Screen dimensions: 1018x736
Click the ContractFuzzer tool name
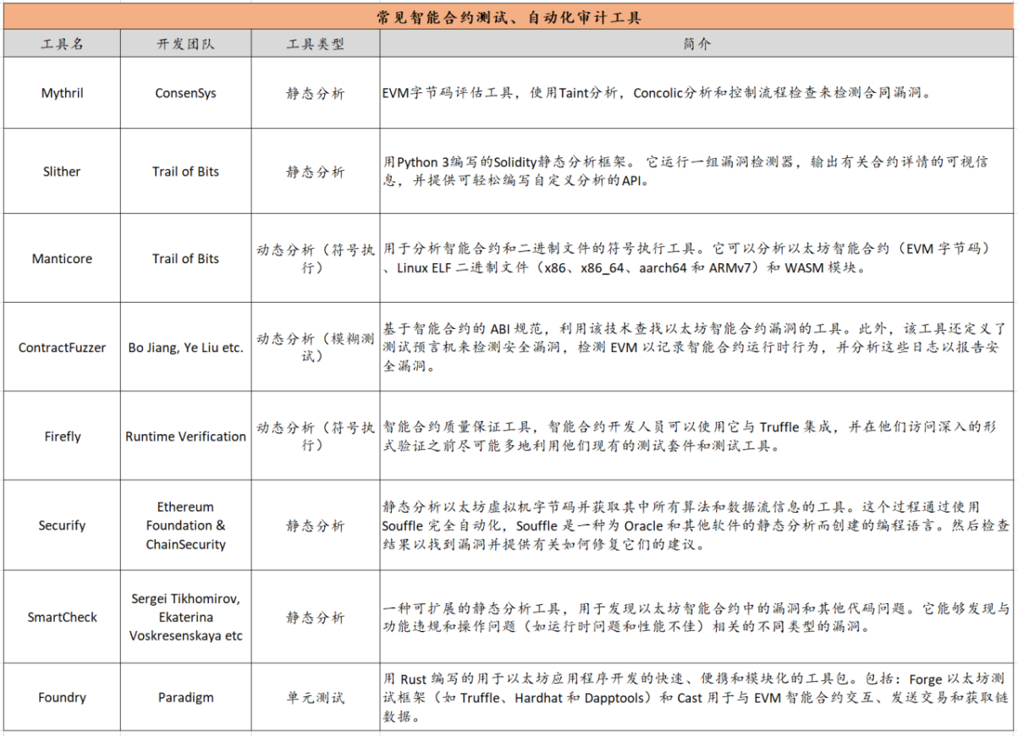[60, 347]
